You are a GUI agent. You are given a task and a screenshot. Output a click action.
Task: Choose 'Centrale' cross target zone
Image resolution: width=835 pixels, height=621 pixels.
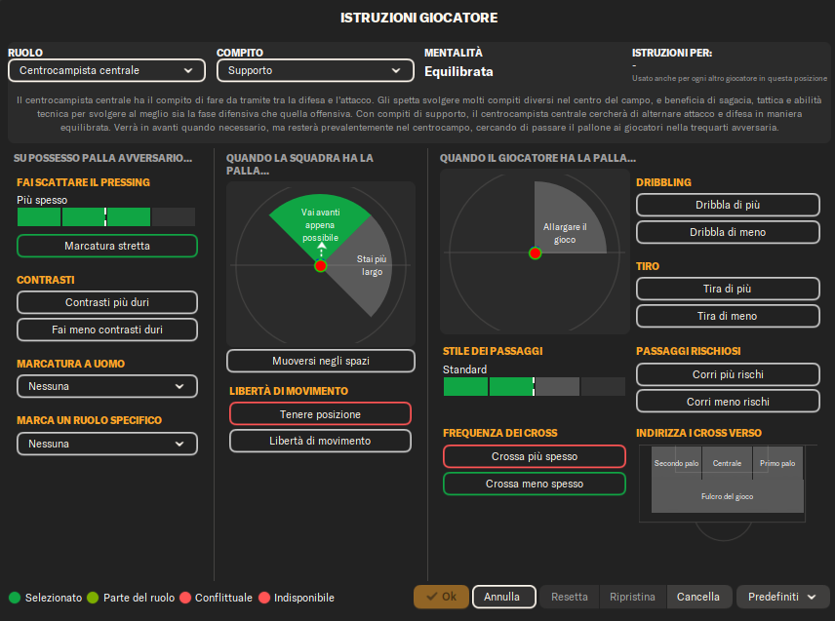click(x=727, y=463)
